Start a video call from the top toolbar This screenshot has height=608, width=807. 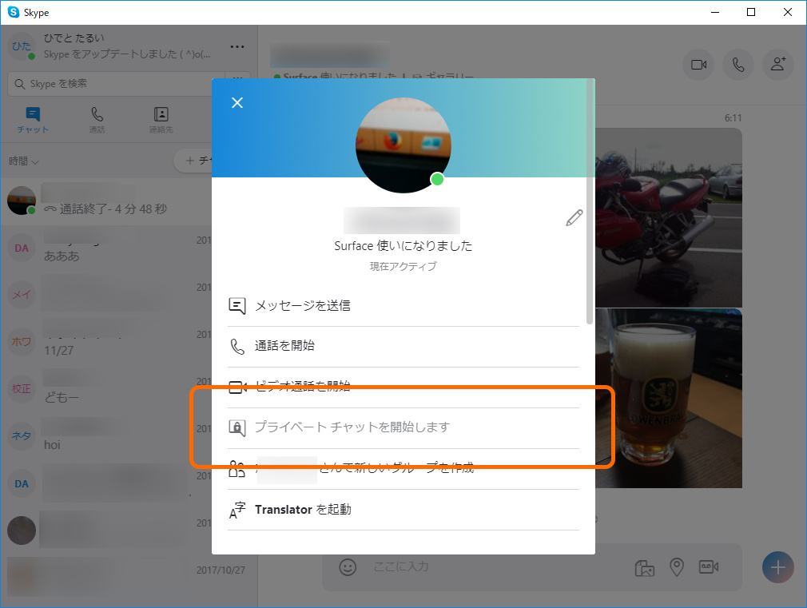(x=698, y=65)
